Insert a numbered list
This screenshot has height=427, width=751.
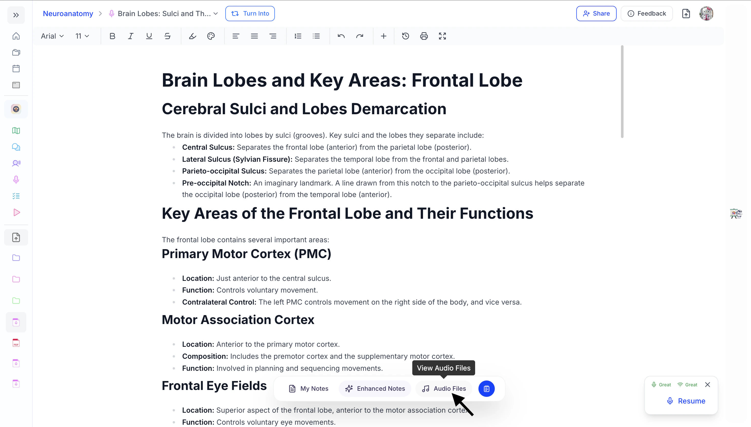pyautogui.click(x=298, y=36)
